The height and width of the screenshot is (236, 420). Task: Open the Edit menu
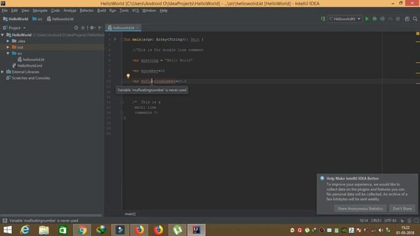pos(14,10)
